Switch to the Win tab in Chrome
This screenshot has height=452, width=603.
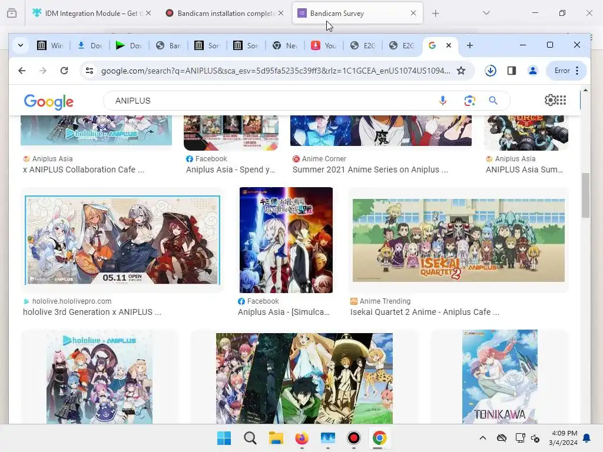[51, 46]
